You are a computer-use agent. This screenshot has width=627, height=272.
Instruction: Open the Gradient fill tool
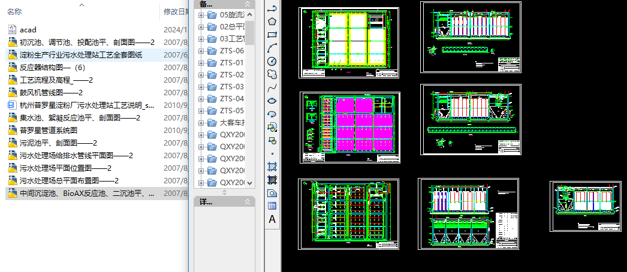click(272, 180)
